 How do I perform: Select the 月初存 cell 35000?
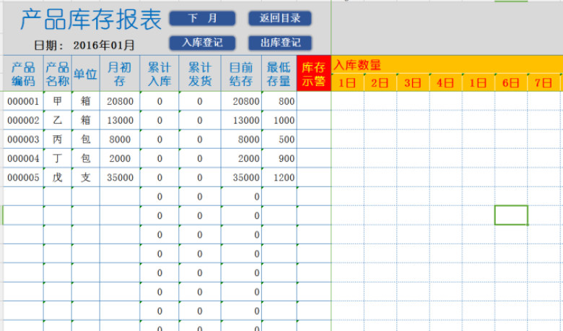[120, 178]
